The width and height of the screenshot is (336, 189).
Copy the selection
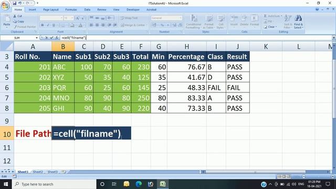19,22
